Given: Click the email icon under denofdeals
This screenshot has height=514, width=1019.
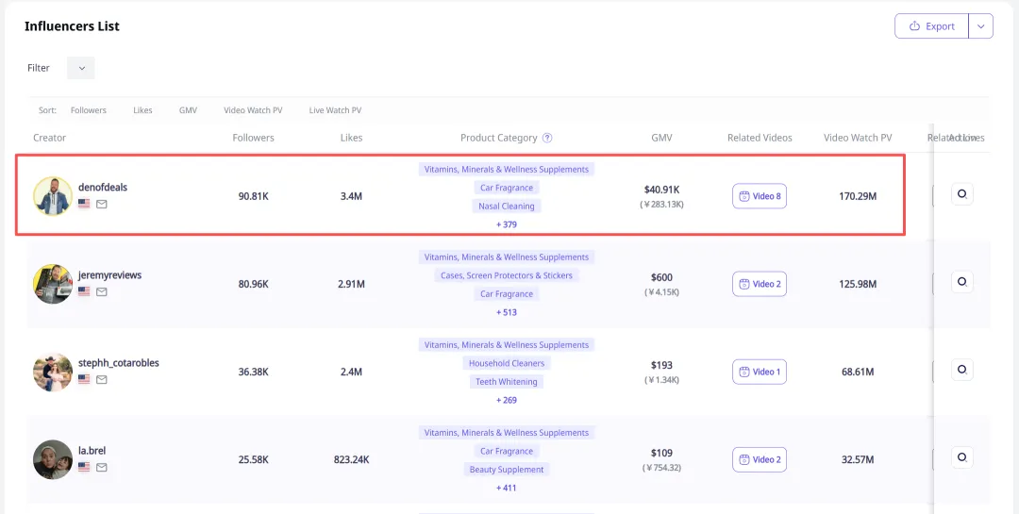Looking at the screenshot, I should 102,204.
